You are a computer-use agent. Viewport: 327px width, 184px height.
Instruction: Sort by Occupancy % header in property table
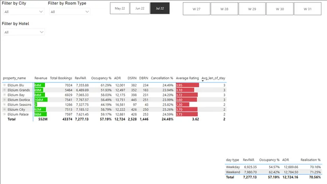click(x=101, y=78)
